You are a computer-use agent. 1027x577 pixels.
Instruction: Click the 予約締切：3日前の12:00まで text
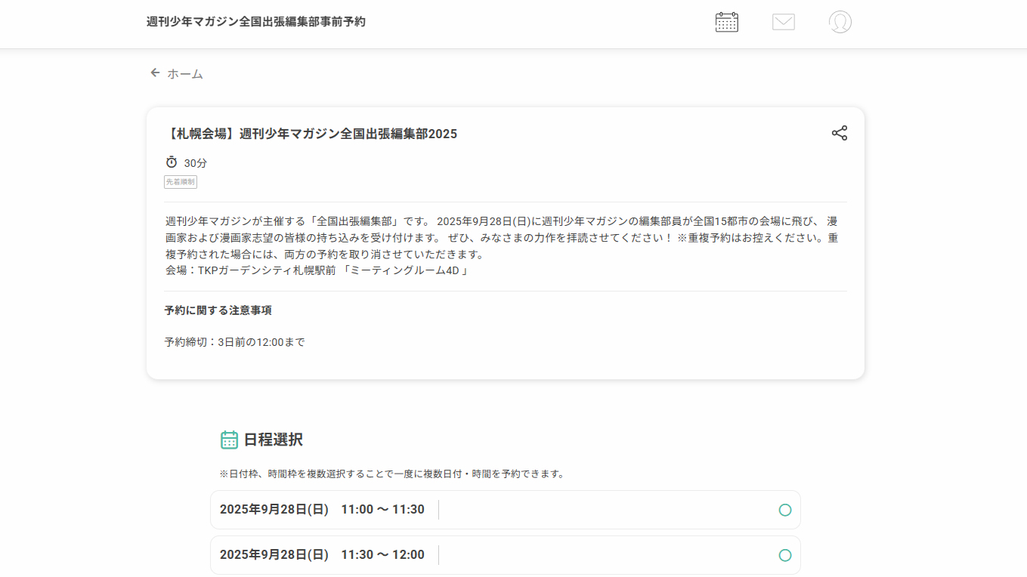point(235,342)
